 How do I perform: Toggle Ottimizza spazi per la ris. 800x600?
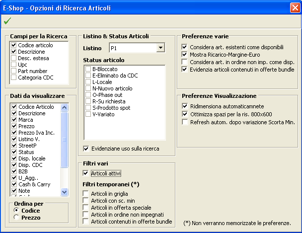pyautogui.click(x=185, y=114)
